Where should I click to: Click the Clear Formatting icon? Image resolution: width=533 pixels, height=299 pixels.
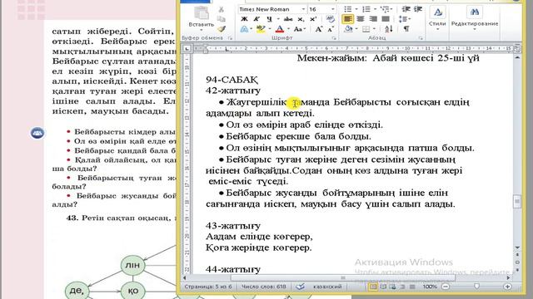[331, 19]
